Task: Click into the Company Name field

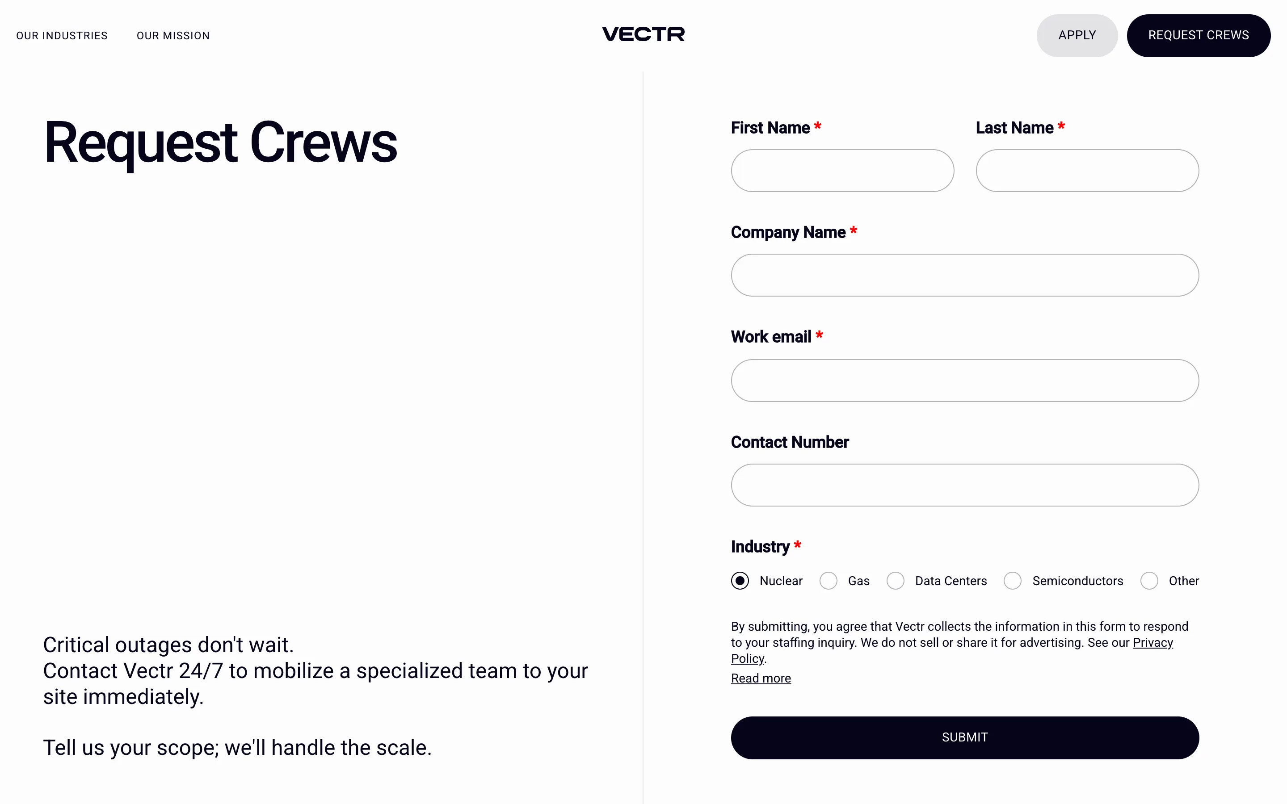Action: click(965, 275)
